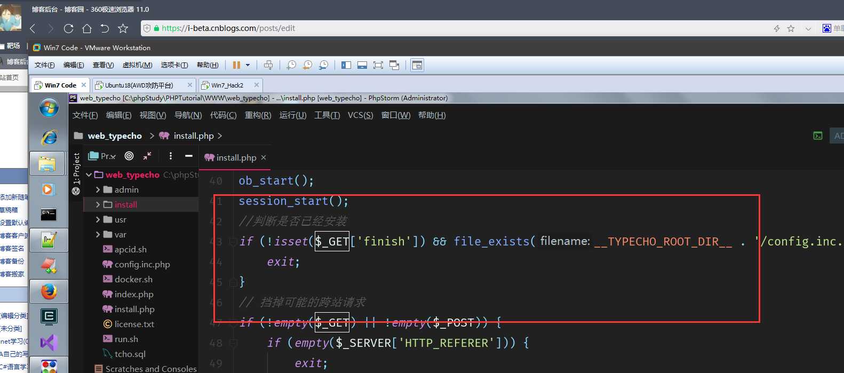Reload the browser page
The width and height of the screenshot is (844, 373).
point(68,28)
